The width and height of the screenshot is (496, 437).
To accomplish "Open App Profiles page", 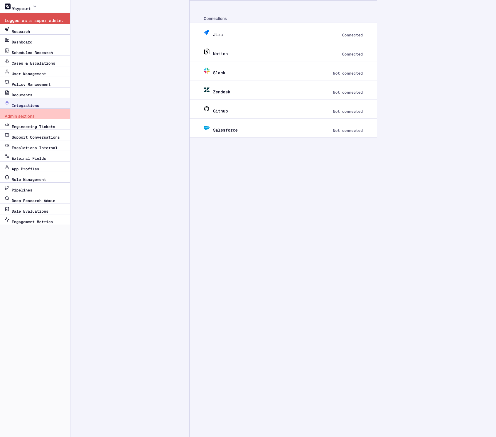I will (35, 167).
